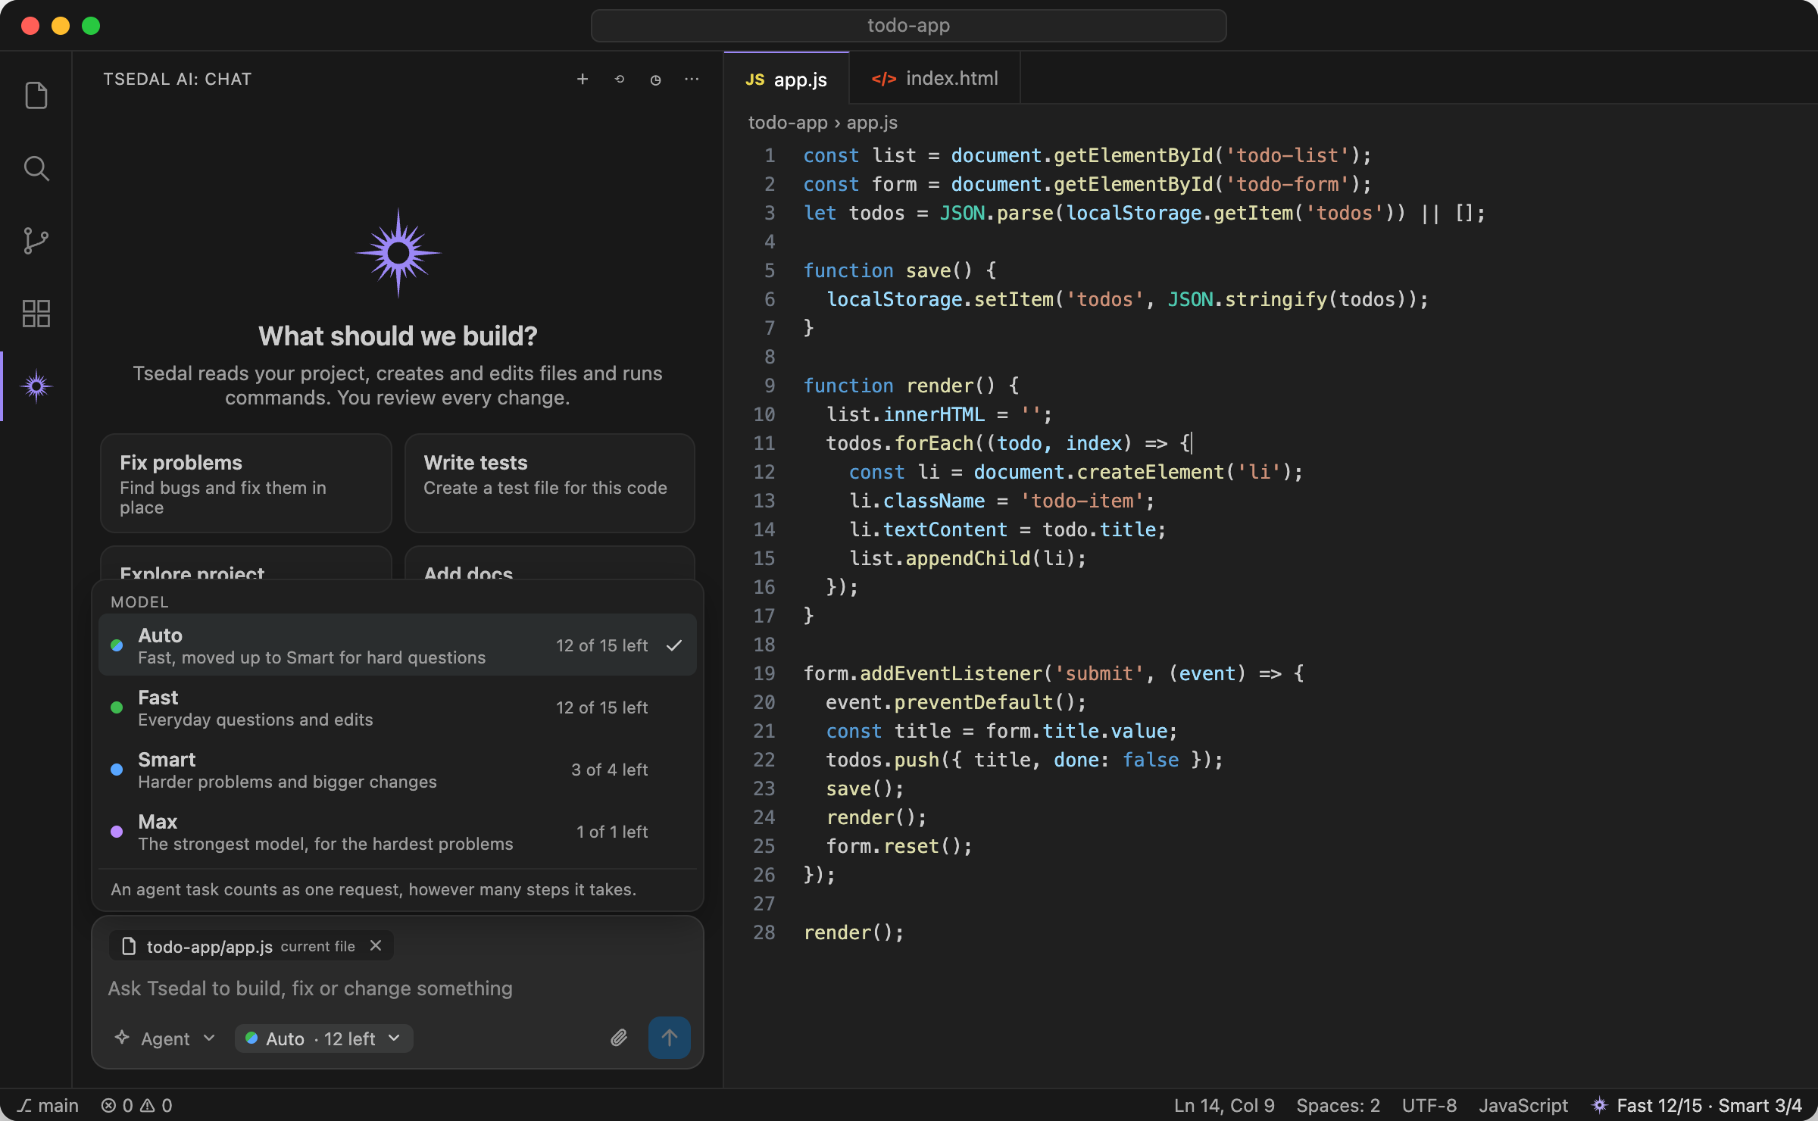Select the Smart model option
This screenshot has width=1818, height=1121.
[x=397, y=770]
